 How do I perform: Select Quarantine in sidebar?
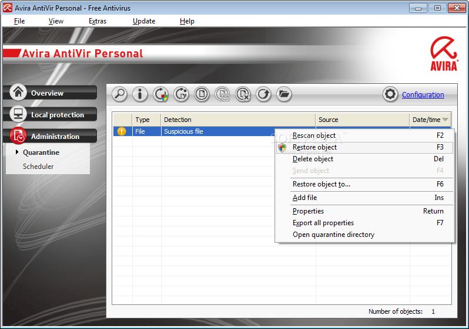pyautogui.click(x=41, y=152)
